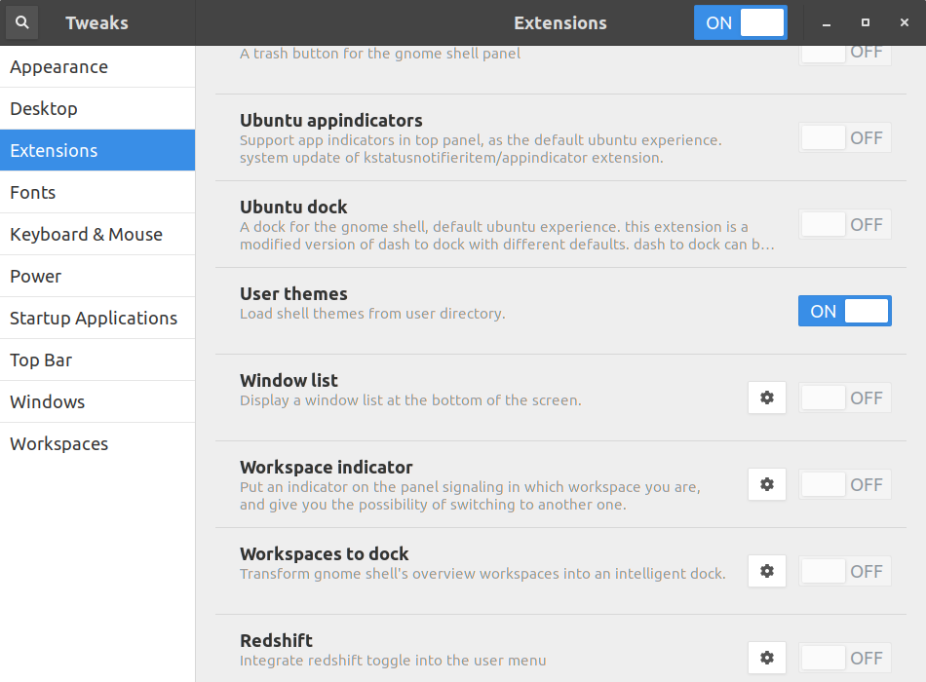Click the Extensions header title
Viewport: 926px width, 682px height.
tap(559, 23)
